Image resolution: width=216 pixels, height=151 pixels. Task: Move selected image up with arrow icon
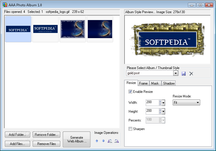click(97, 141)
